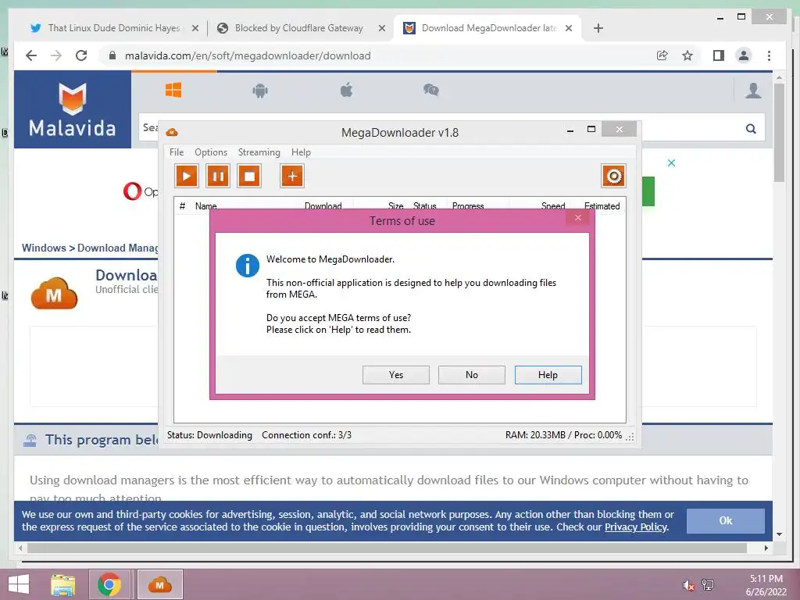Reload the page in Chrome

(x=81, y=55)
